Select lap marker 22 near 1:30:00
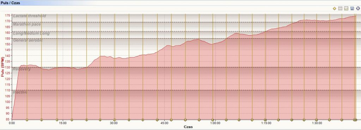 (x=316, y=120)
